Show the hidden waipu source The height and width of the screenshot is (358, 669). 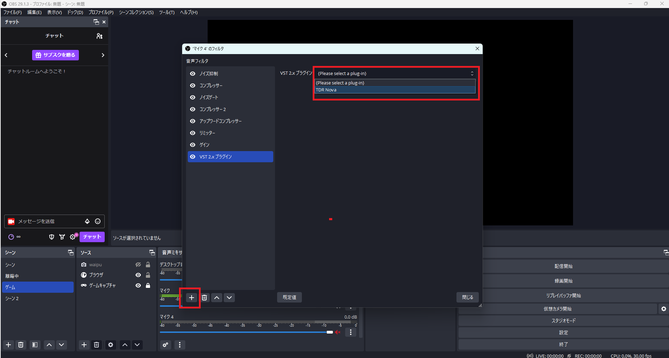[138, 264]
